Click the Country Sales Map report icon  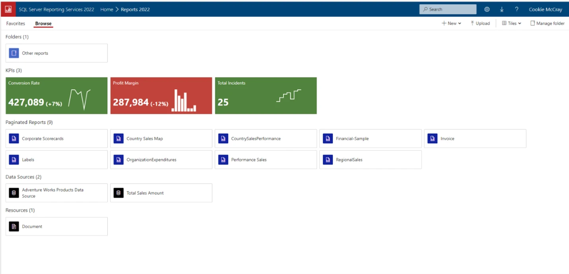118,138
